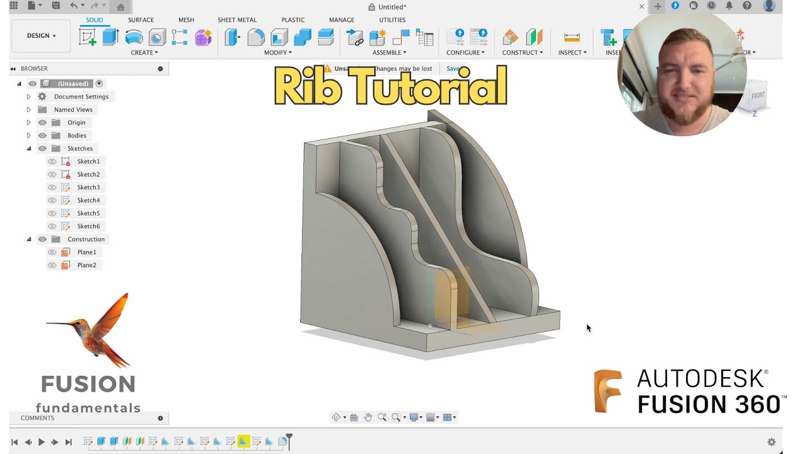807x454 pixels.
Task: Select the Press Pull tool in Modify
Action: (x=233, y=37)
